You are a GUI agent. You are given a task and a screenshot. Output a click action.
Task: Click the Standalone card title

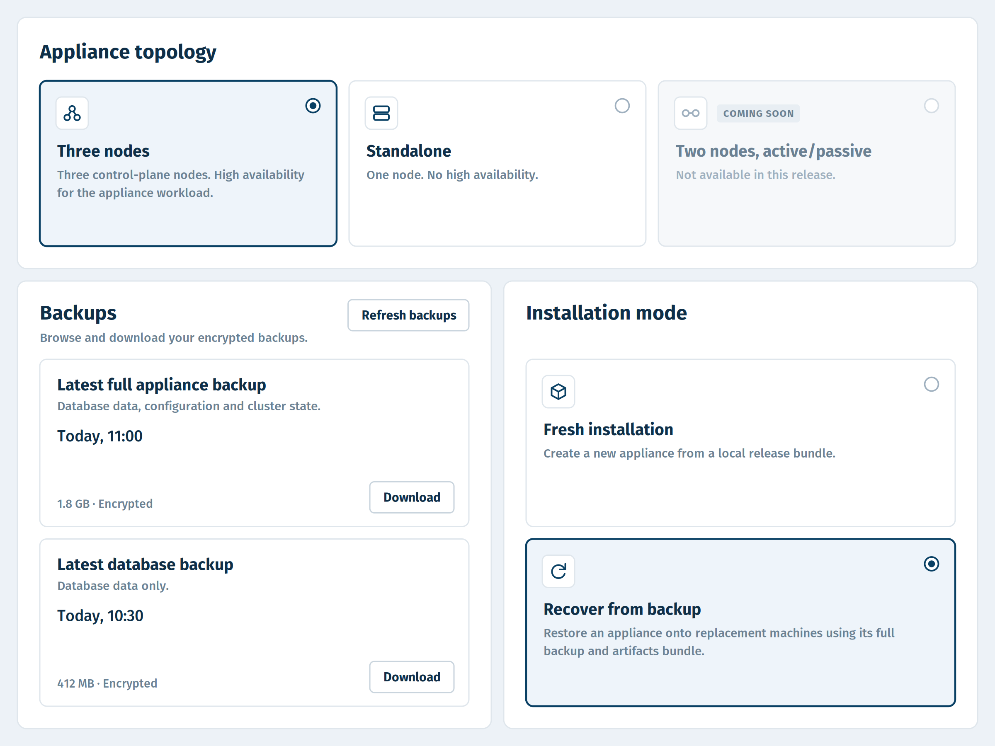408,151
